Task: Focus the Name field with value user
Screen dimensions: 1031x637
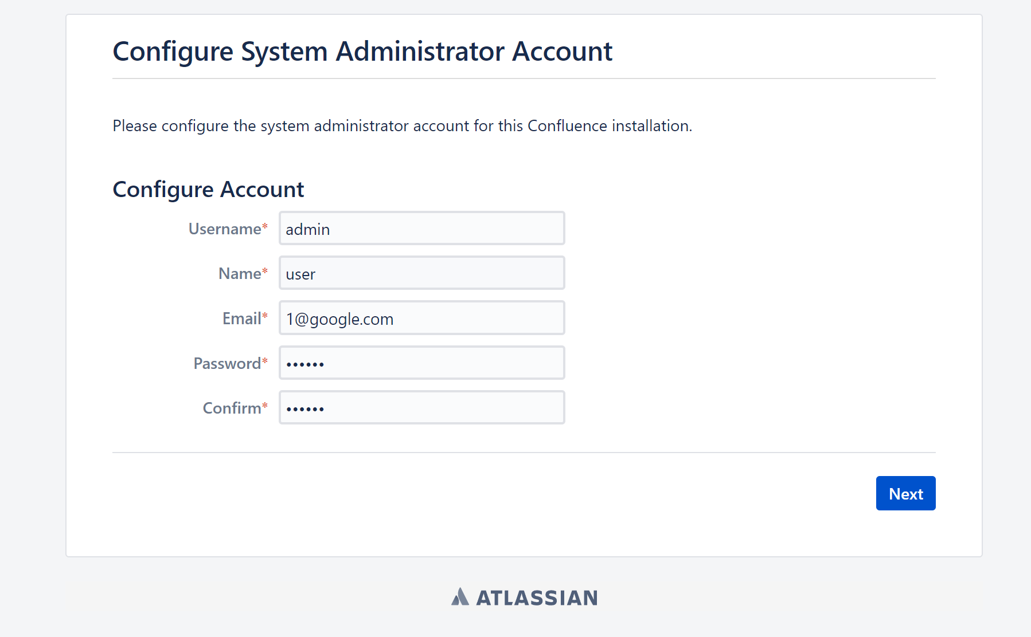Action: pos(421,273)
